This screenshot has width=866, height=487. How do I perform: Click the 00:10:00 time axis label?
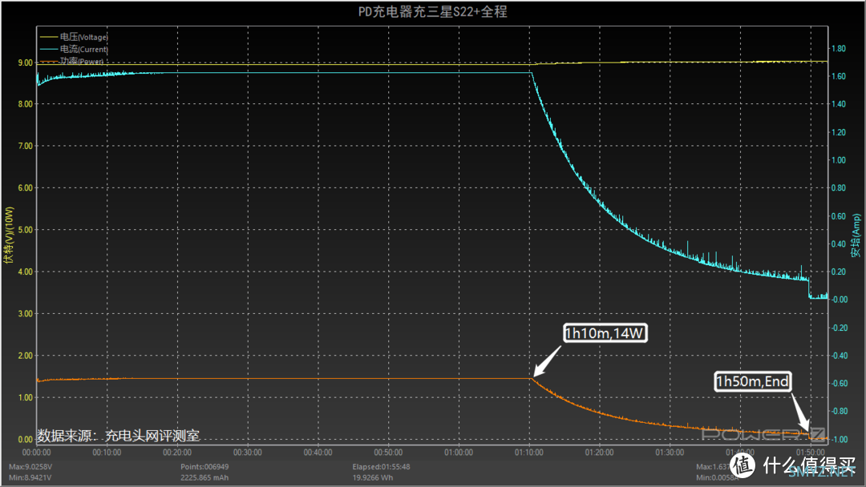pos(107,453)
